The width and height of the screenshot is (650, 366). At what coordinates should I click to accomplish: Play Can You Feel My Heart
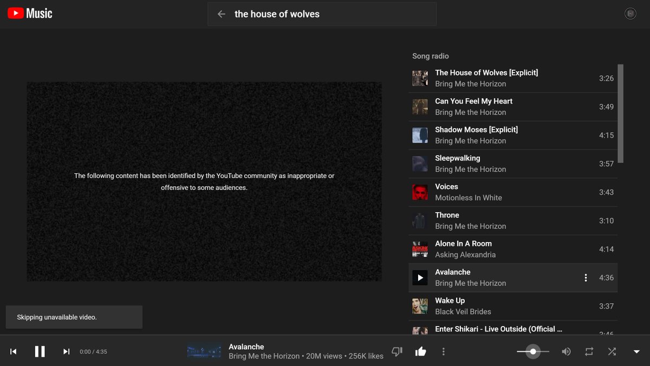point(513,107)
